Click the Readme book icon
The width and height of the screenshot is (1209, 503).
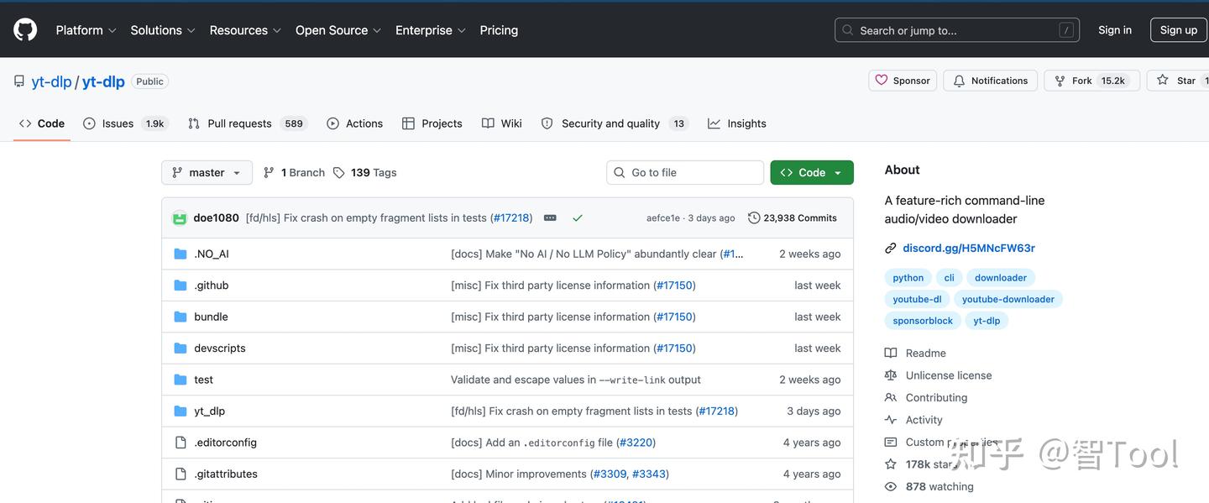coord(891,354)
